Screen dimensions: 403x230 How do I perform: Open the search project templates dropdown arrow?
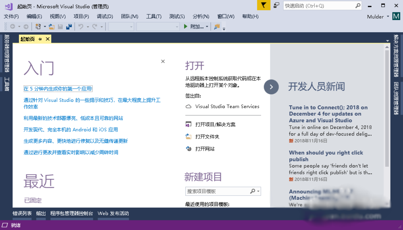coord(258,191)
